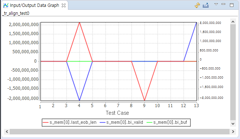
Task: Click right axis label -1,500,000,000
Action: (211, 87)
